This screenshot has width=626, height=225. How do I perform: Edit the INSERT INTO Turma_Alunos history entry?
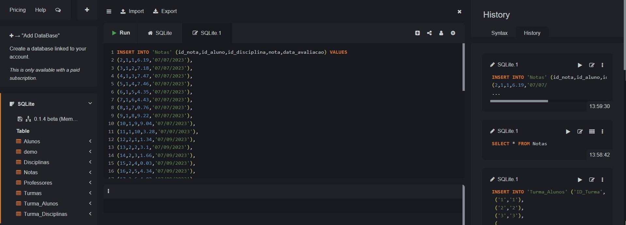(x=591, y=180)
